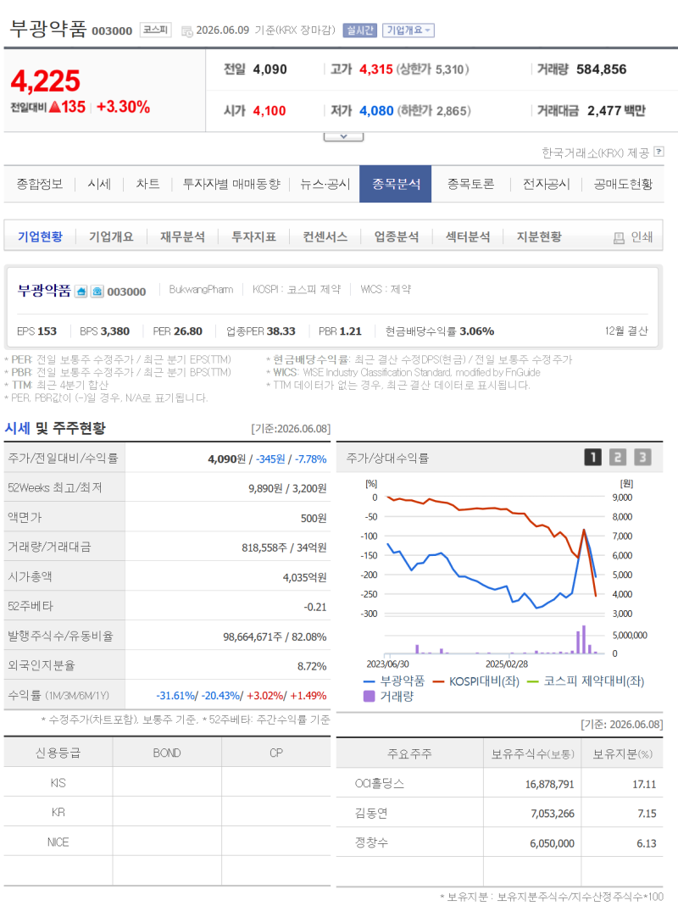Switch chart to view 3

pyautogui.click(x=642, y=458)
